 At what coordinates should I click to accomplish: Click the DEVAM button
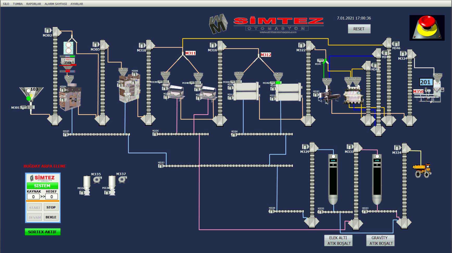coord(34,217)
